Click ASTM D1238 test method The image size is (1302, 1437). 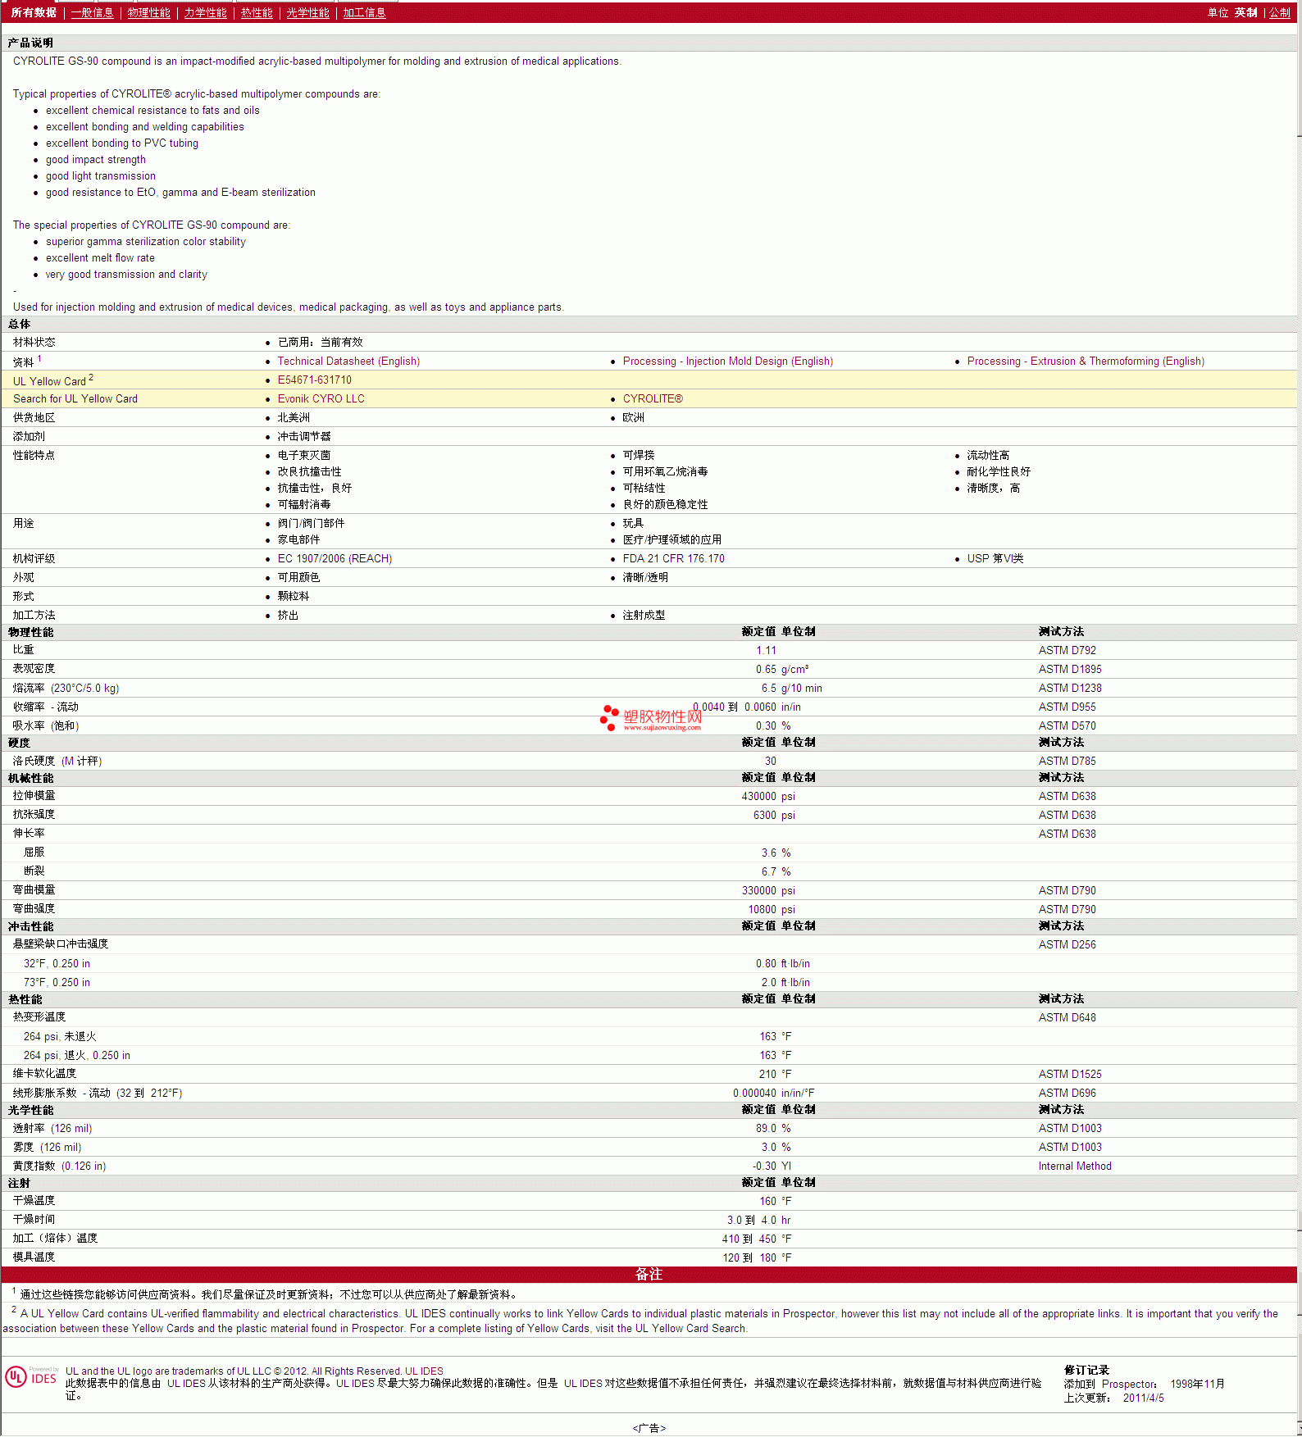point(1070,689)
